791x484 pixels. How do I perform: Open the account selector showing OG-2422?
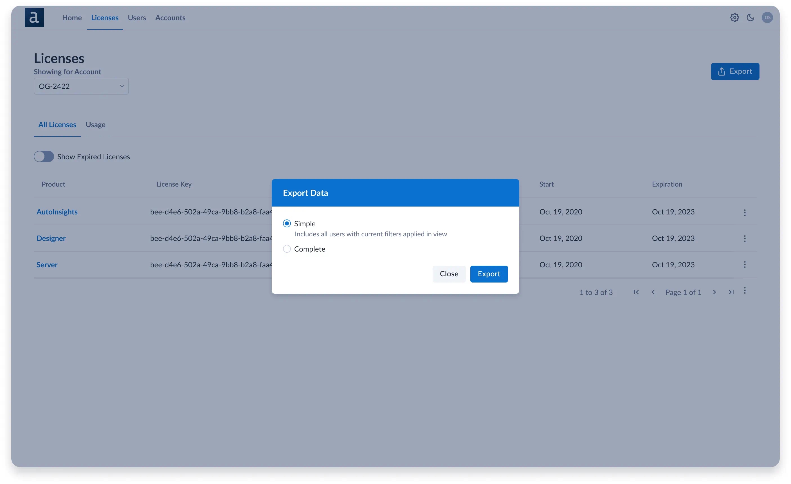(81, 86)
